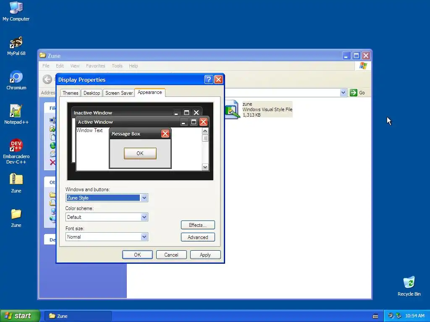Launch MyPal 68 browser shortcut

pyautogui.click(x=16, y=46)
